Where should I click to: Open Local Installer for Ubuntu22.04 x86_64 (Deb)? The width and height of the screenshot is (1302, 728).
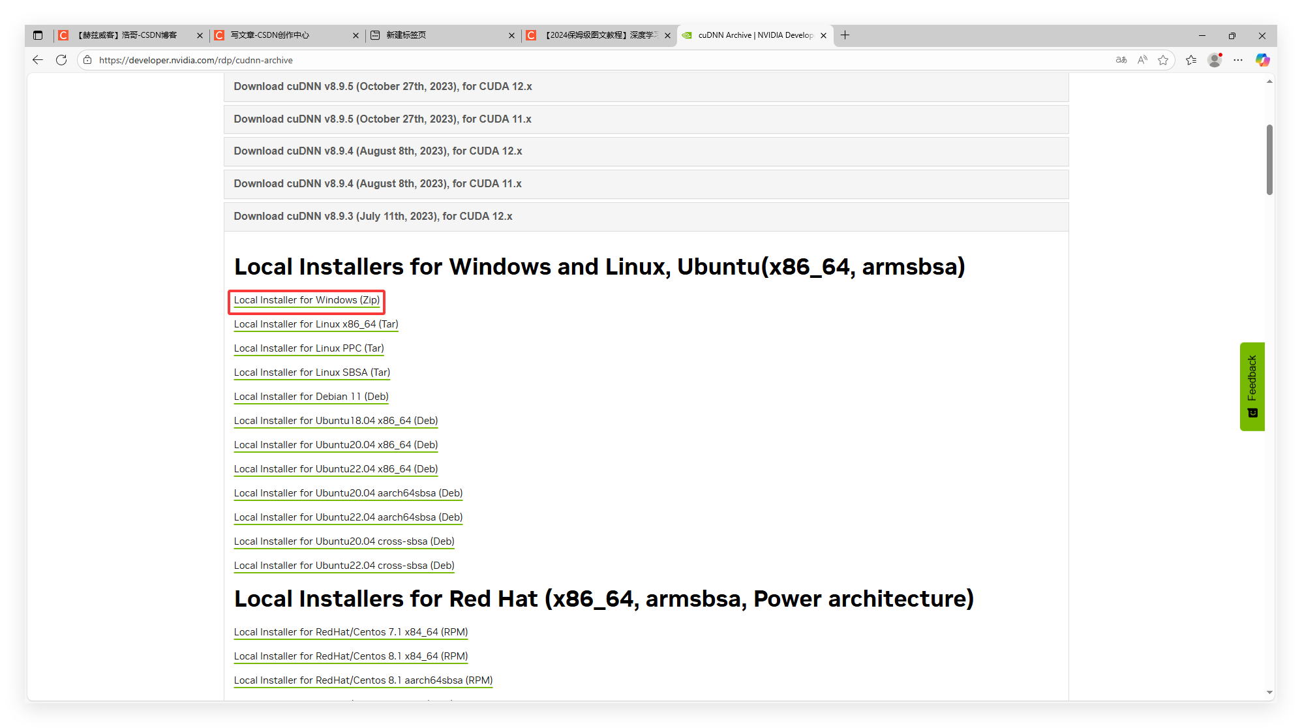click(336, 469)
